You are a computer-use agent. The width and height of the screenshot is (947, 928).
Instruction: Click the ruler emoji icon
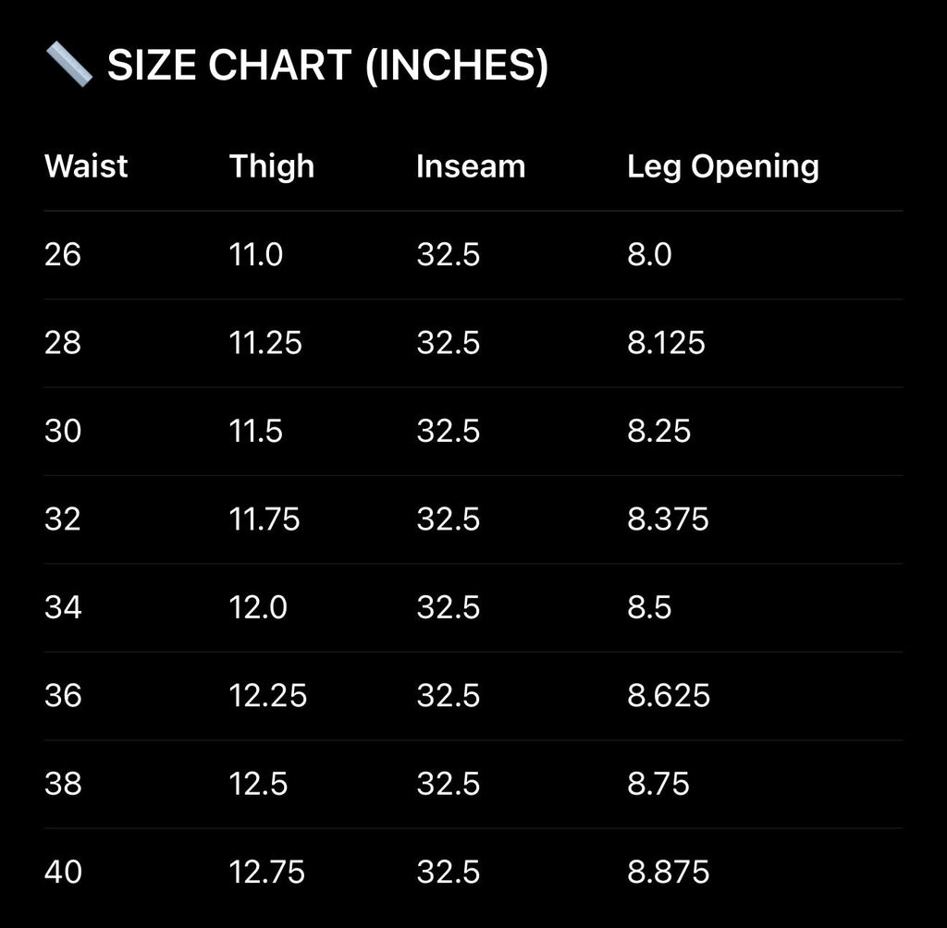point(69,65)
